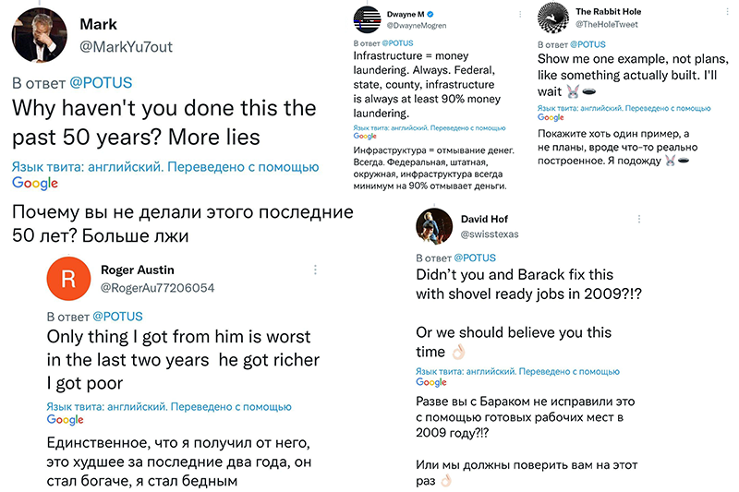This screenshot has height=492, width=739.
Task: Open @POTUS link in The Rabbit Hole's tweet
Action: 588,44
